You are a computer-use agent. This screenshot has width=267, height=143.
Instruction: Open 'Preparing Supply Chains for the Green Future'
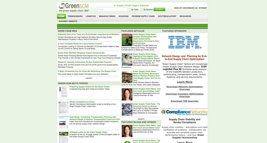(89, 87)
